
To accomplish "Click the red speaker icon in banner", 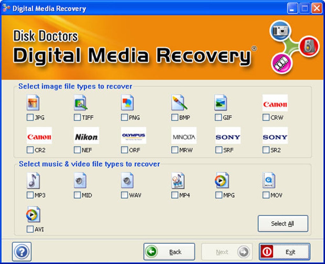I will (x=309, y=46).
